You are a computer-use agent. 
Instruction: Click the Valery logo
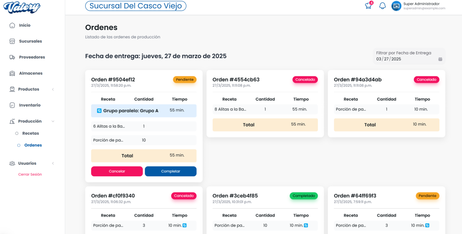click(22, 7)
